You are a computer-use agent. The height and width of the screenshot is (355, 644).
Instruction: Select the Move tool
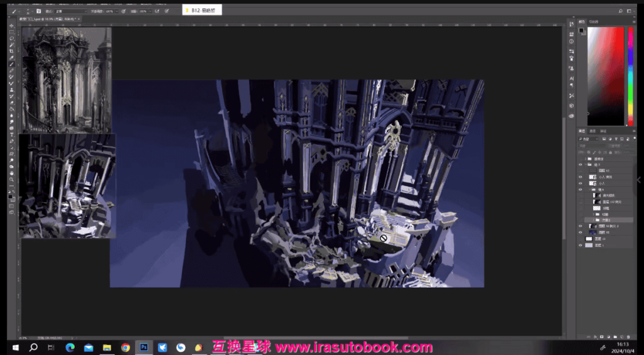pyautogui.click(x=11, y=26)
